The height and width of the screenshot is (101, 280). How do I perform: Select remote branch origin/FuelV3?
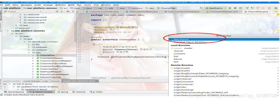pyautogui.click(x=224, y=71)
